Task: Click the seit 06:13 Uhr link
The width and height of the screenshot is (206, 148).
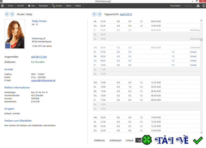Action: tap(39, 57)
